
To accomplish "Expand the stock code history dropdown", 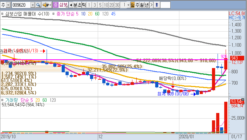I will (x=33, y=5).
